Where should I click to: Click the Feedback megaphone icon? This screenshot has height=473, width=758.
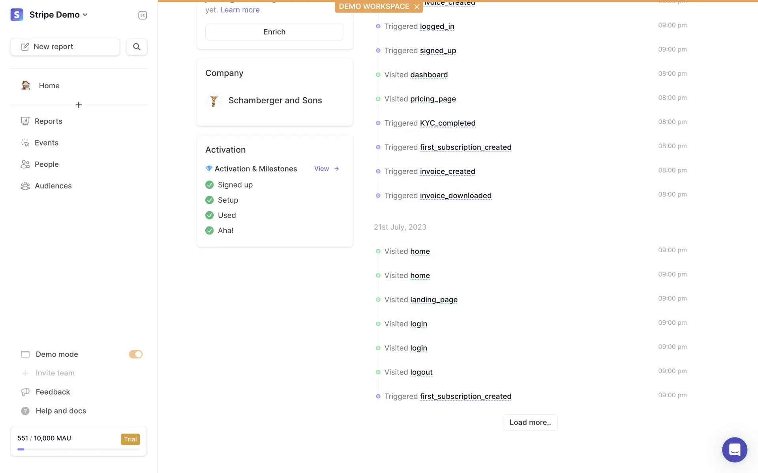[25, 392]
